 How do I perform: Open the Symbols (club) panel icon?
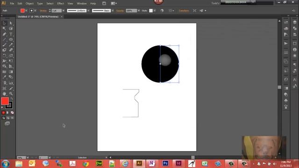(x=286, y=100)
